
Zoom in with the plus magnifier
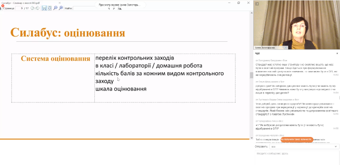click(61, 8)
